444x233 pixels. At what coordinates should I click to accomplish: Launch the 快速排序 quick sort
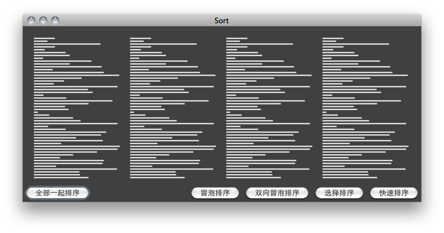click(394, 193)
